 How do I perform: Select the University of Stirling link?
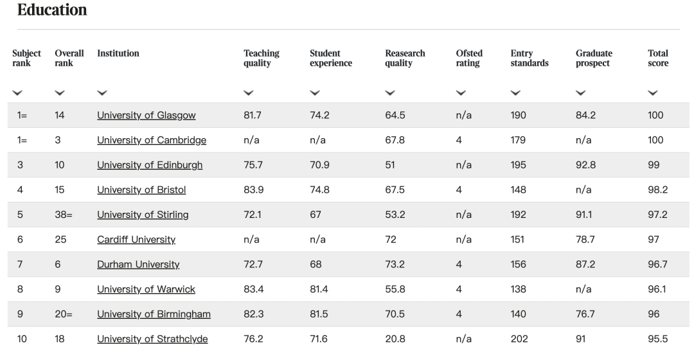click(143, 215)
